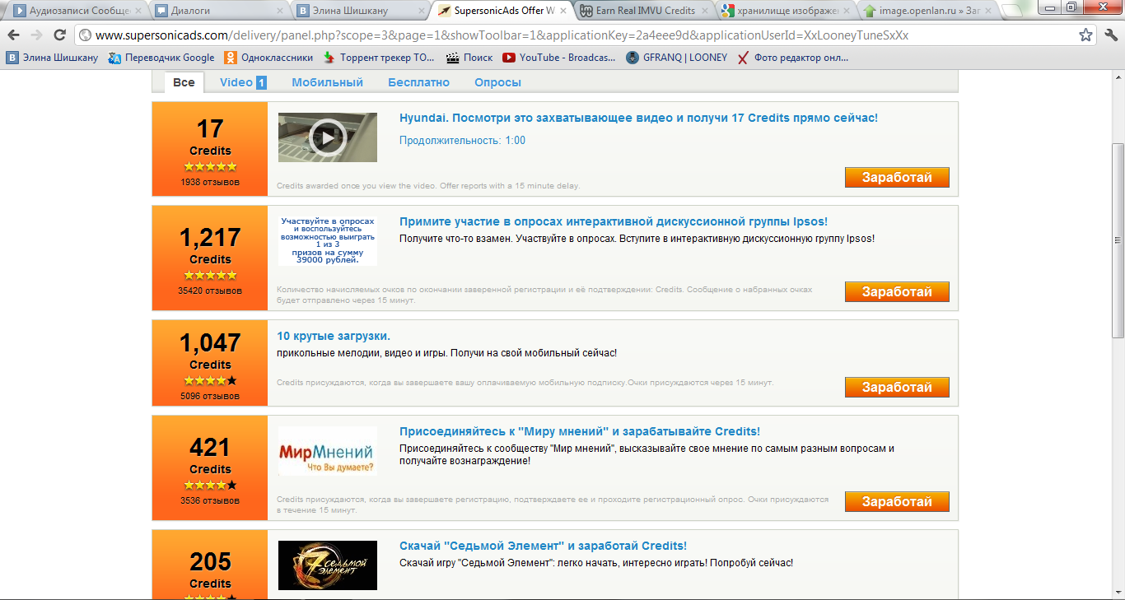Select the Video offers tab
This screenshot has width=1125, height=600.
[x=243, y=82]
